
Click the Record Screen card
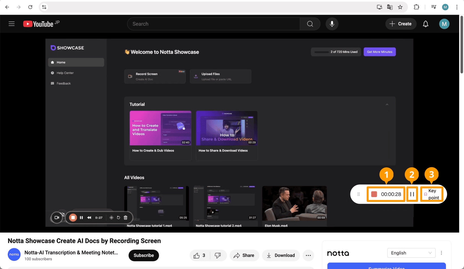(x=155, y=76)
